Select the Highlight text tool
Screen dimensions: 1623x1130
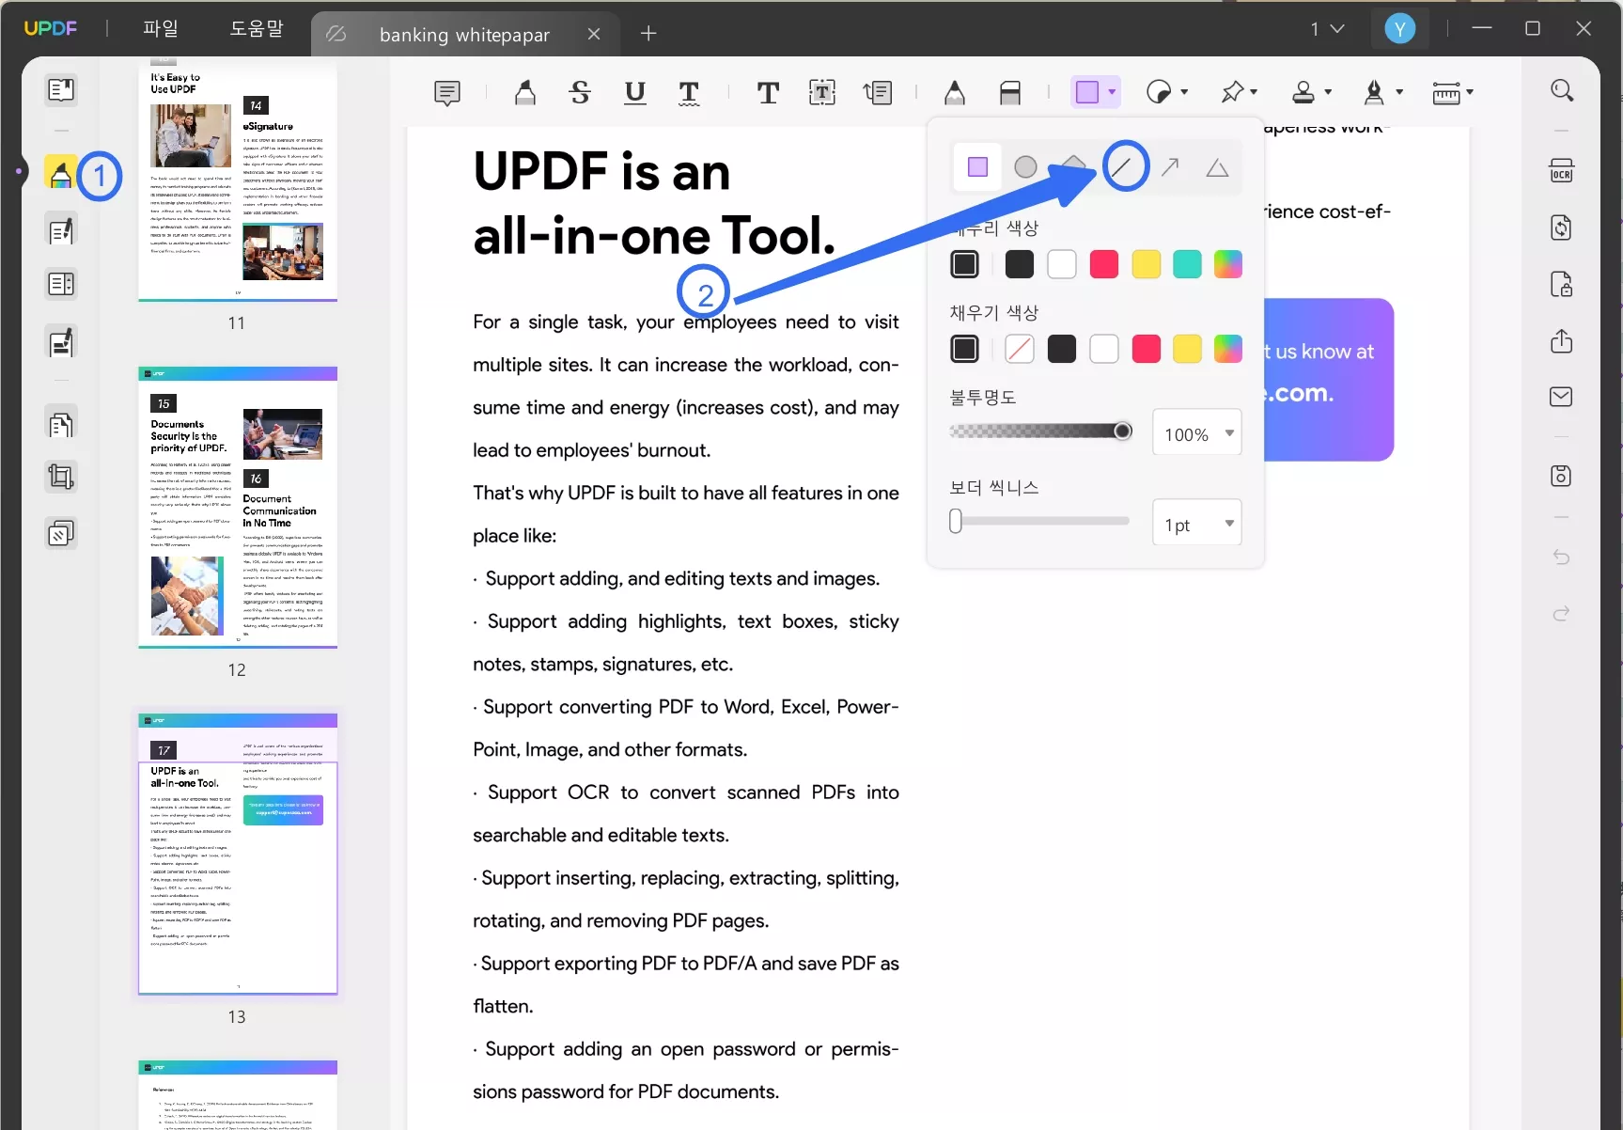point(525,92)
